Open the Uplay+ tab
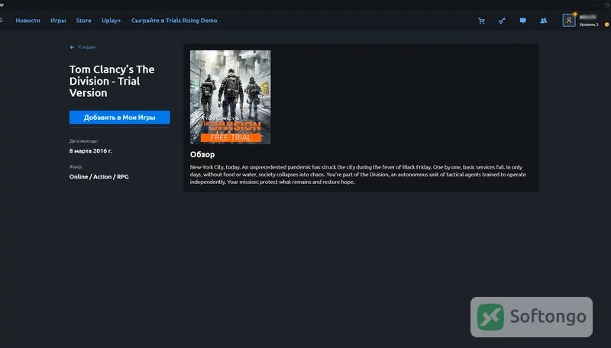Viewport: 611px width, 348px height. [x=112, y=21]
